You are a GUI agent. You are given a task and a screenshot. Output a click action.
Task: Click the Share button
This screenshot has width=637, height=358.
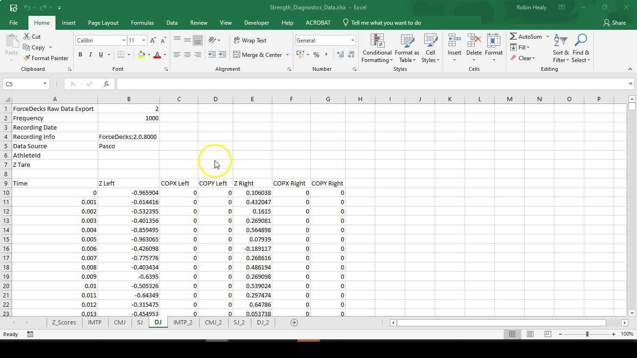coord(615,22)
